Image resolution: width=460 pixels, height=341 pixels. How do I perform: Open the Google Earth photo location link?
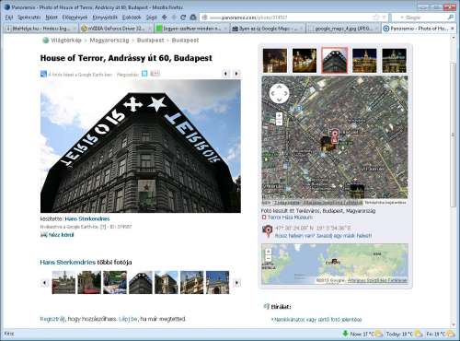80,75
